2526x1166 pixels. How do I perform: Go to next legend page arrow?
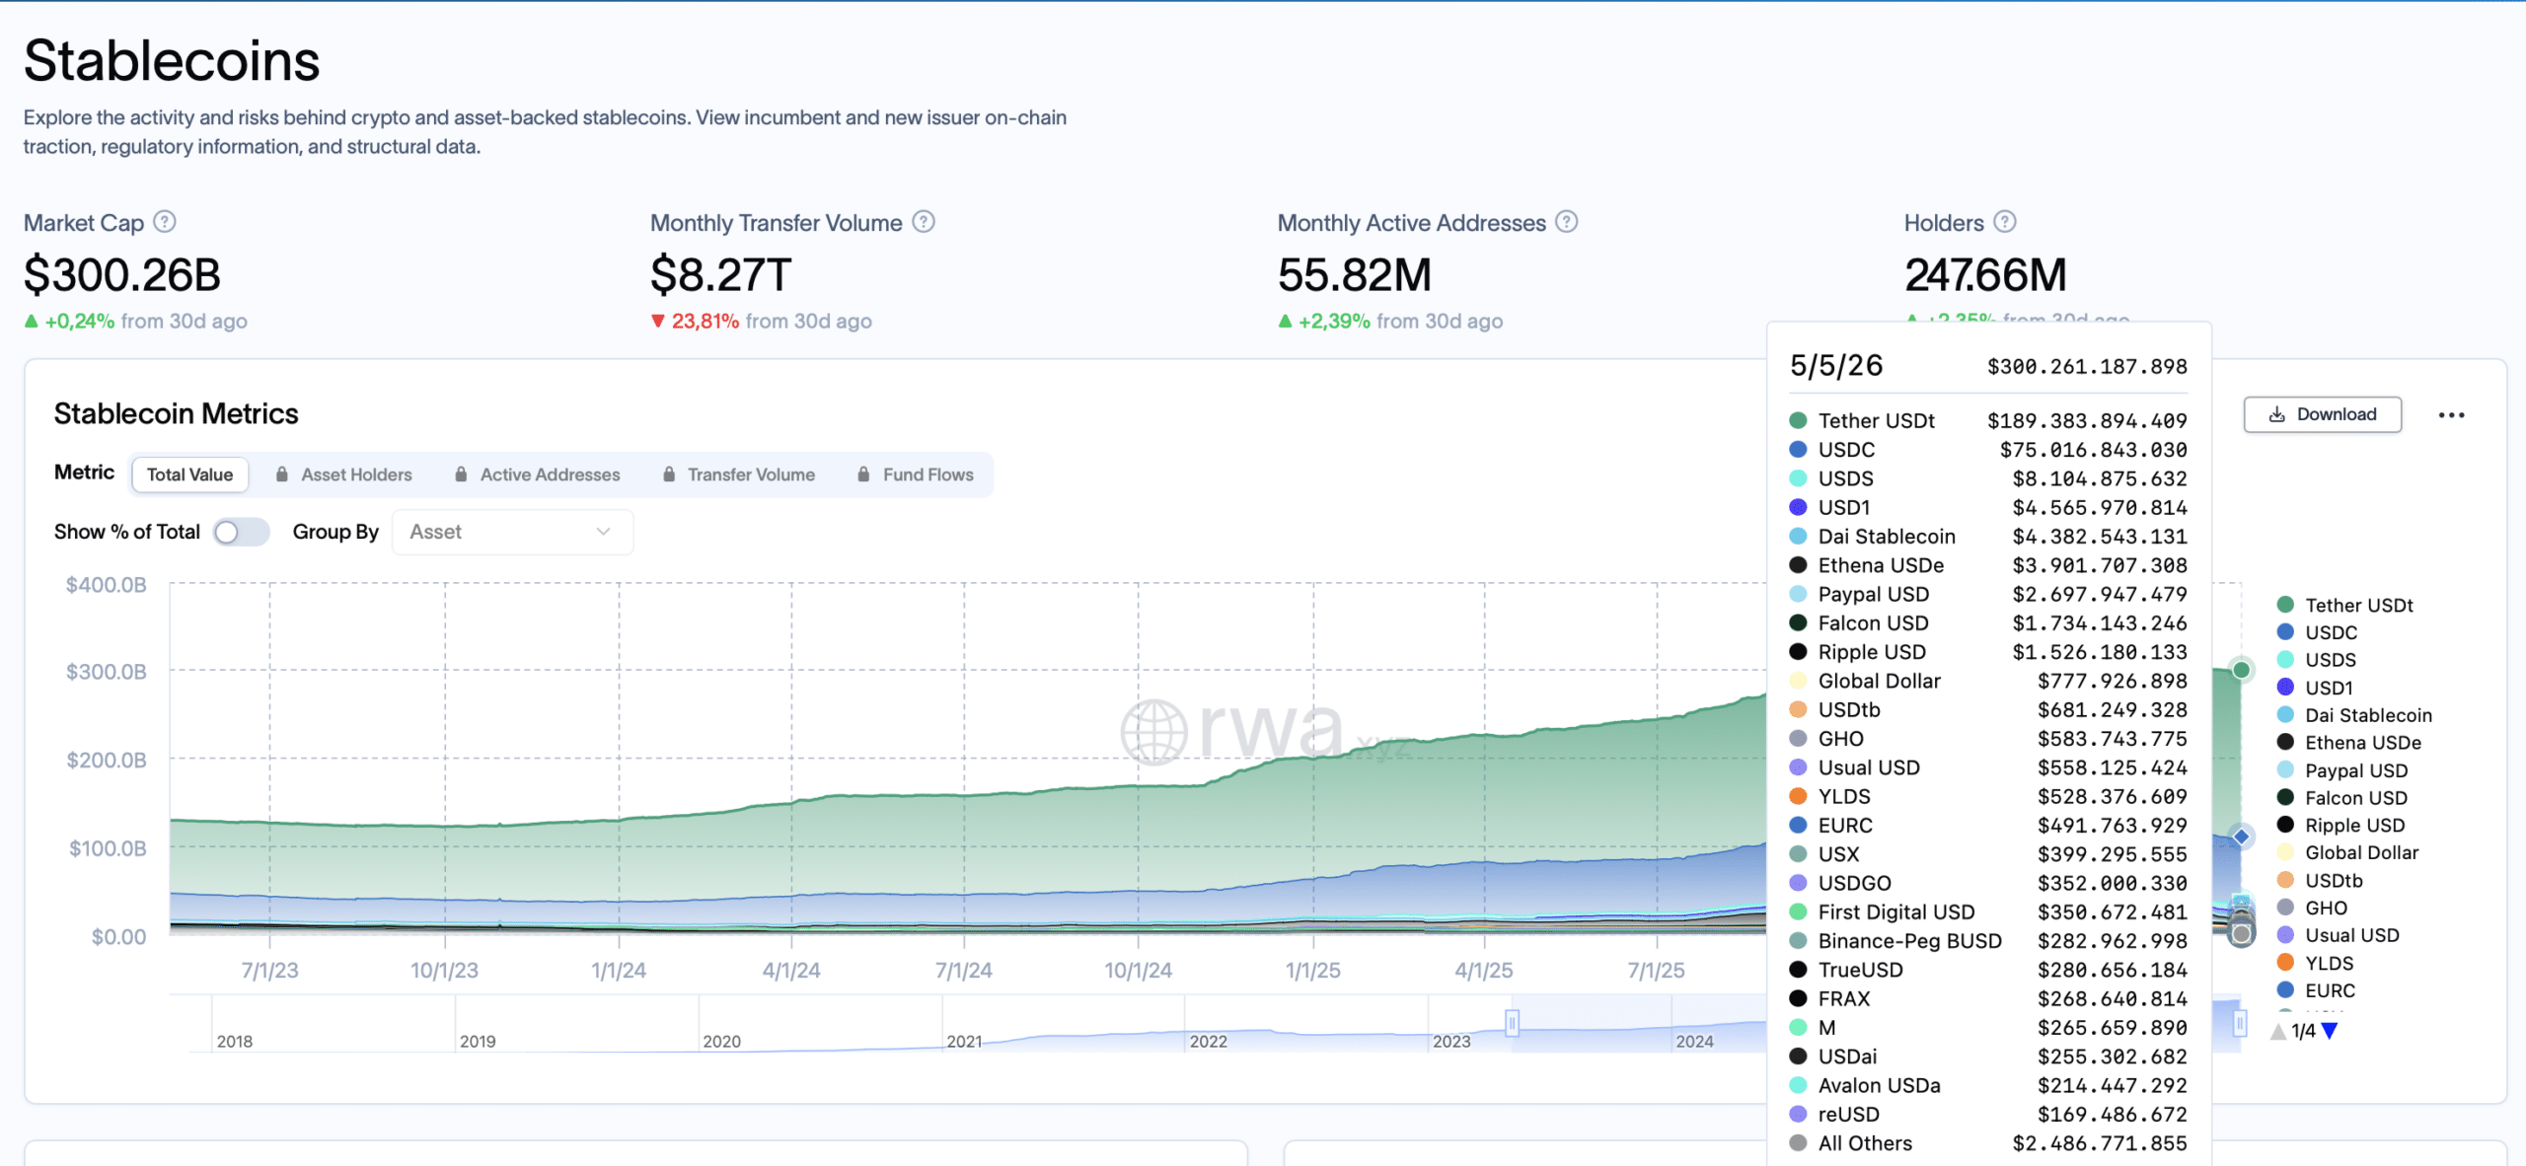[2330, 1031]
